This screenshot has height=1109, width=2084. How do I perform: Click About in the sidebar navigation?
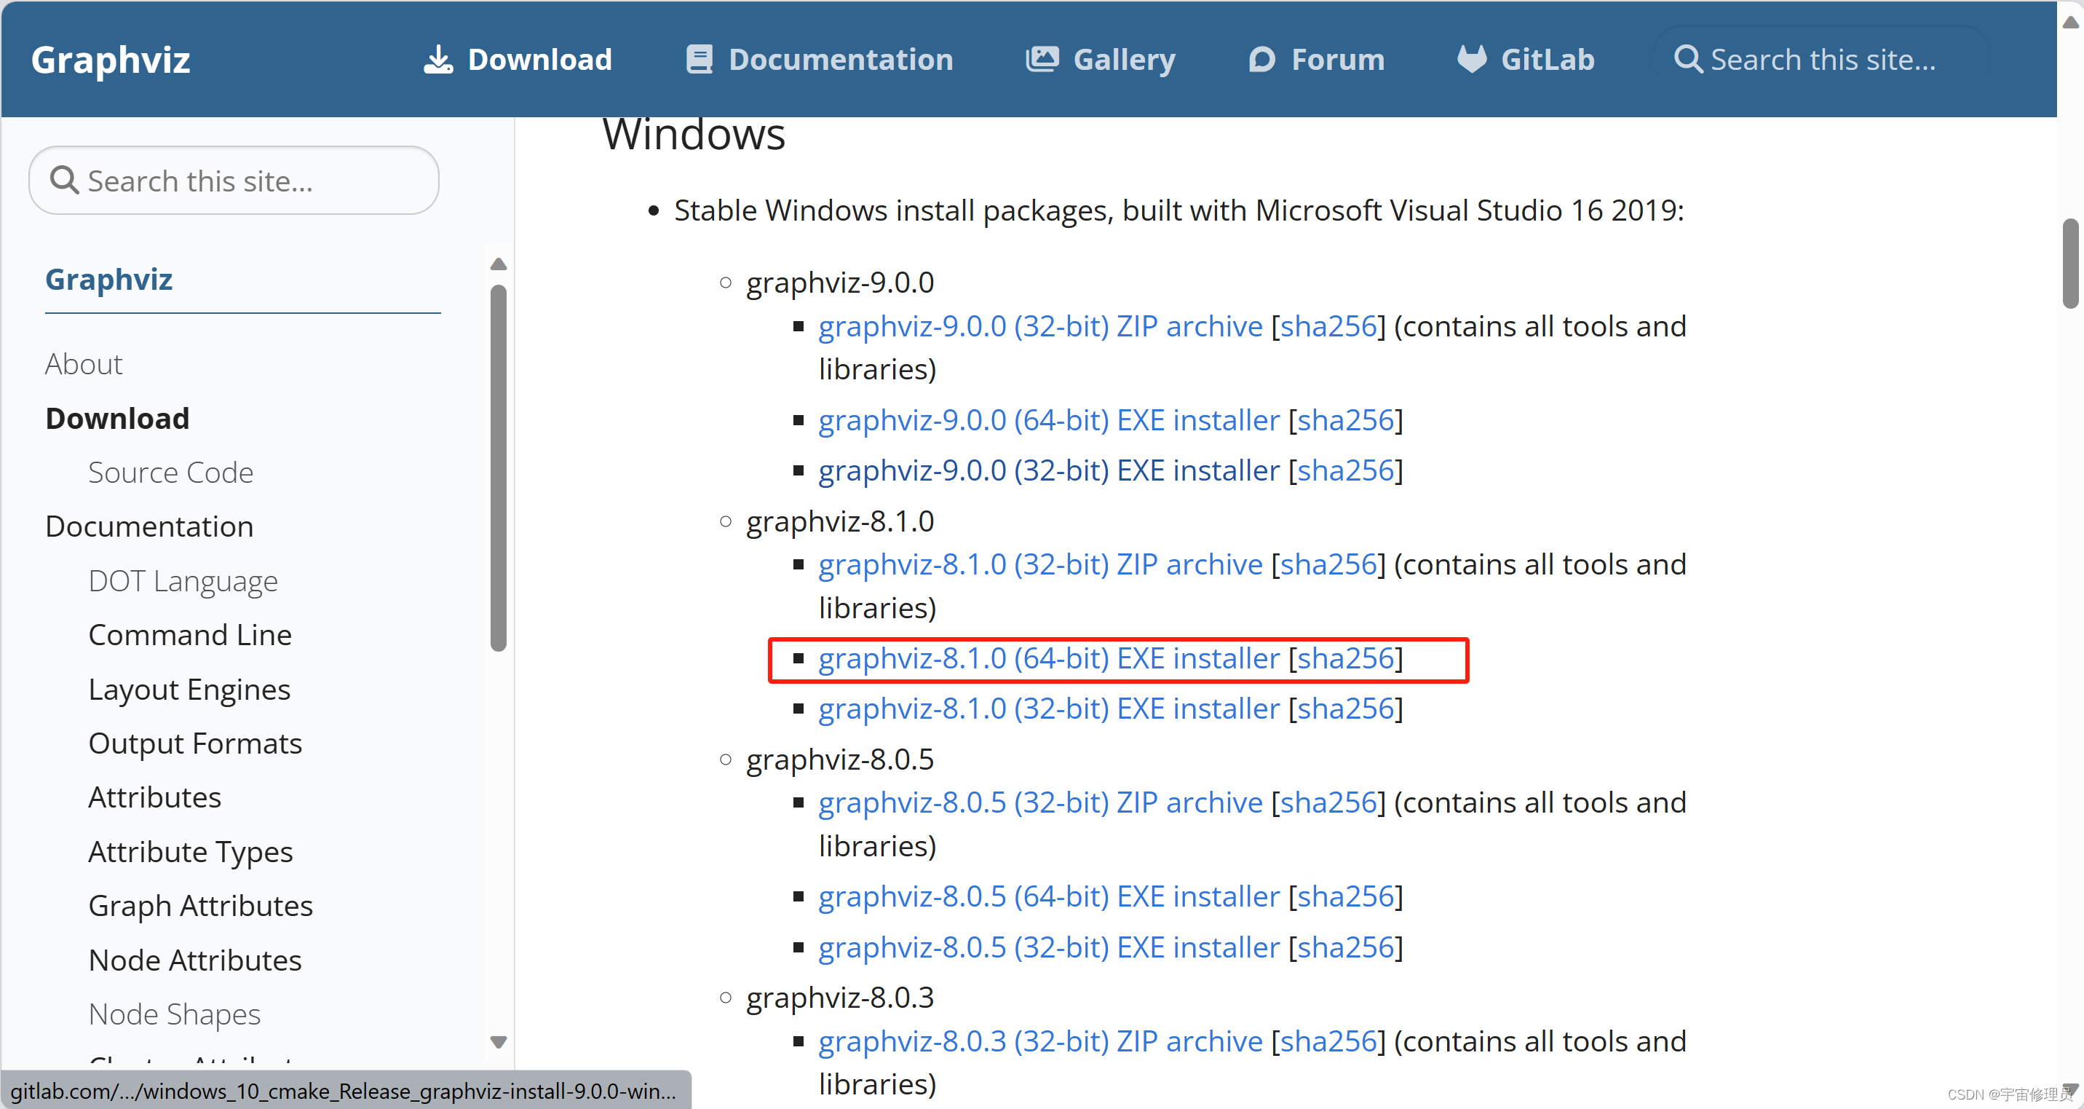pyautogui.click(x=83, y=363)
